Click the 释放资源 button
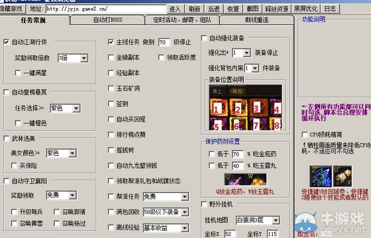This screenshot has height=238, width=371. 277,9
